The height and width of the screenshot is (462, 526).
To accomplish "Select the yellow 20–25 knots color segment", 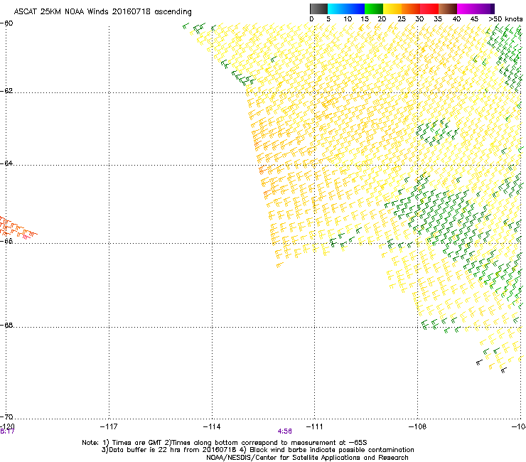I will (x=392, y=9).
